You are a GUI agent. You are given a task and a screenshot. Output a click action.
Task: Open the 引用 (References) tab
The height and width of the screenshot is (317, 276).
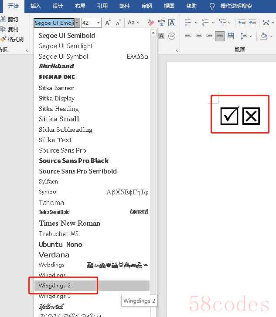click(x=102, y=6)
